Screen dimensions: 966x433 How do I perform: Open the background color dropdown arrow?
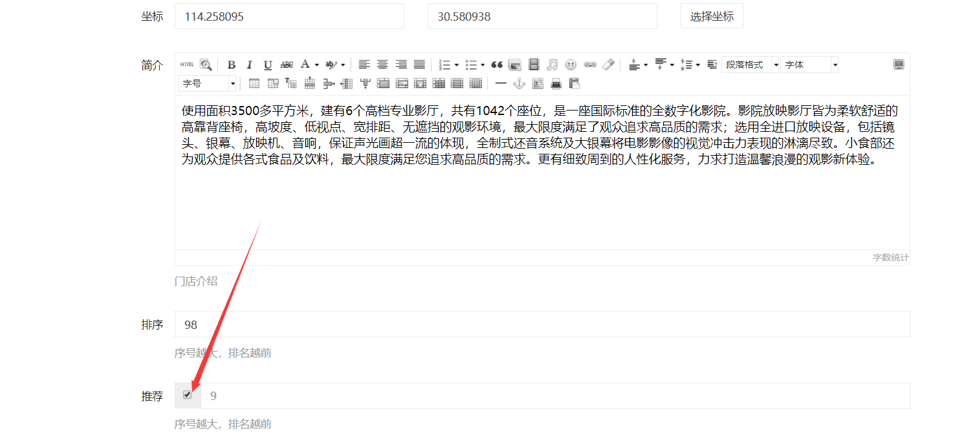click(343, 65)
